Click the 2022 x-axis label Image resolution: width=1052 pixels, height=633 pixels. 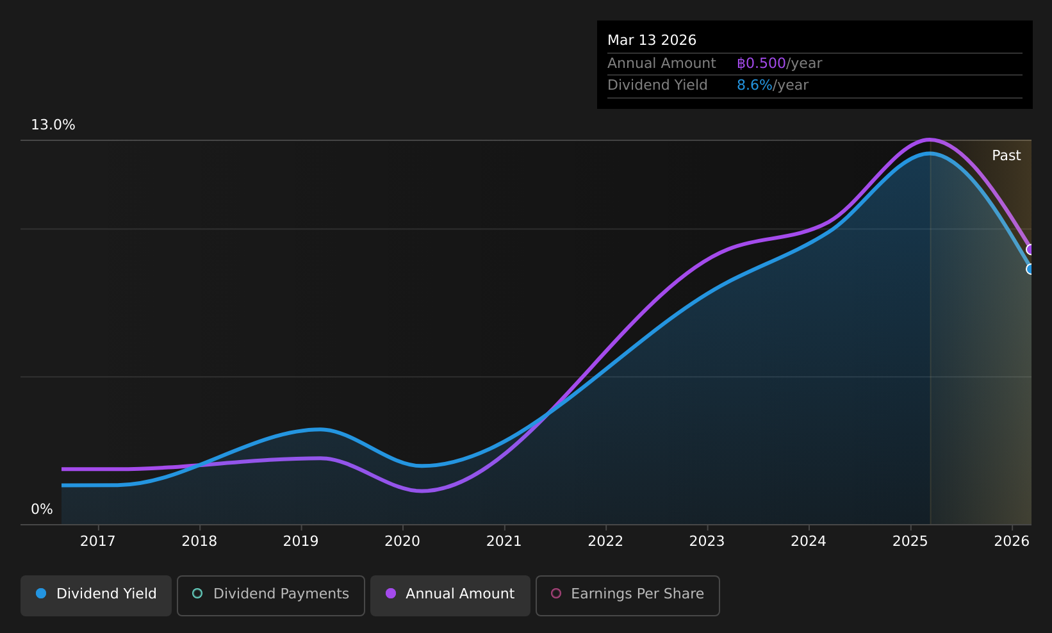605,541
